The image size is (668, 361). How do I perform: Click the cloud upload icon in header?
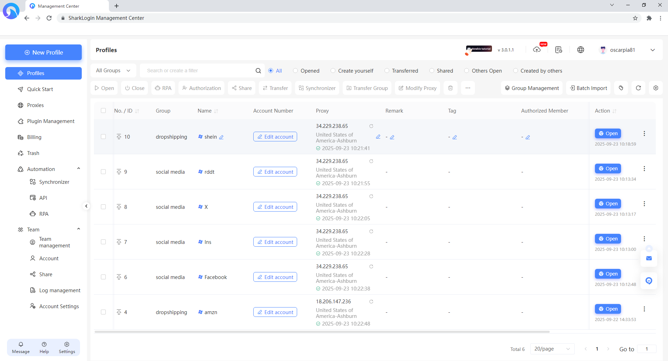point(537,50)
